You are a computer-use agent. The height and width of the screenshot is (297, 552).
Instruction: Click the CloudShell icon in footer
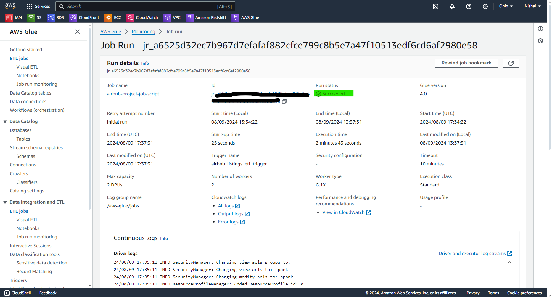(x=7, y=293)
